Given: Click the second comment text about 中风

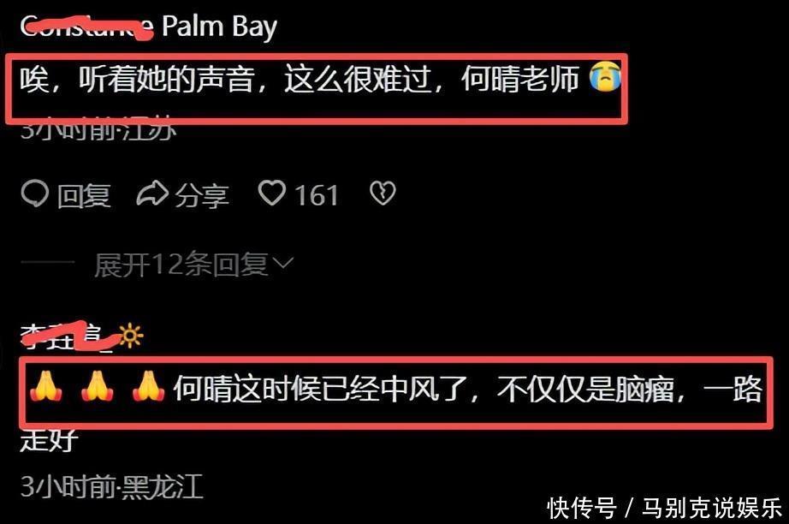Looking at the screenshot, I should [391, 413].
